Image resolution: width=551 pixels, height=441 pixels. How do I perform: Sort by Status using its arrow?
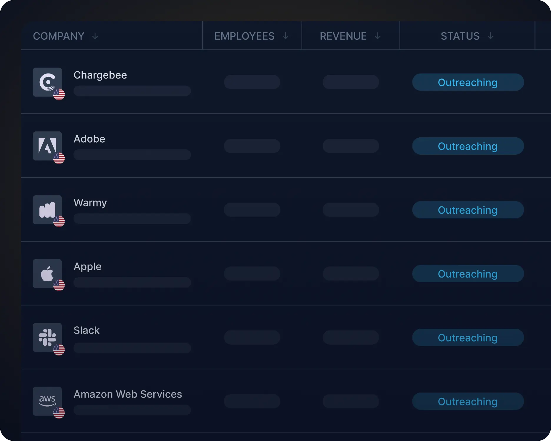[x=490, y=36]
